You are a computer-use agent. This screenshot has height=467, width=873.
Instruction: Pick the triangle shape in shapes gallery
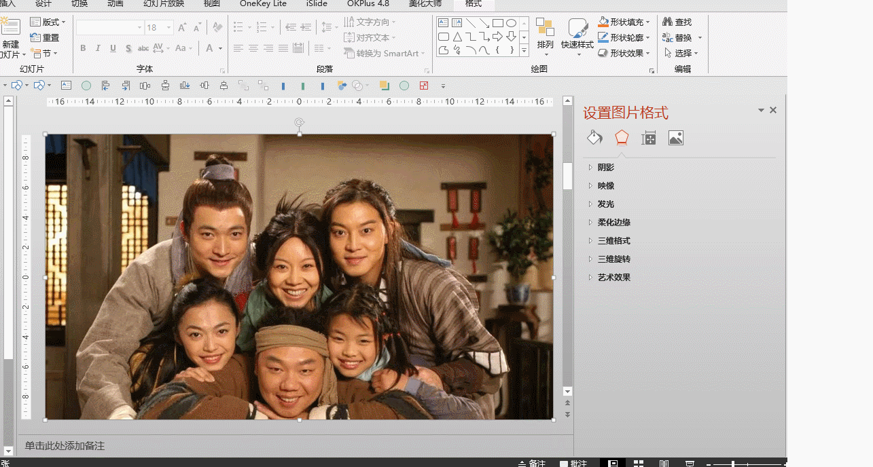(x=457, y=37)
